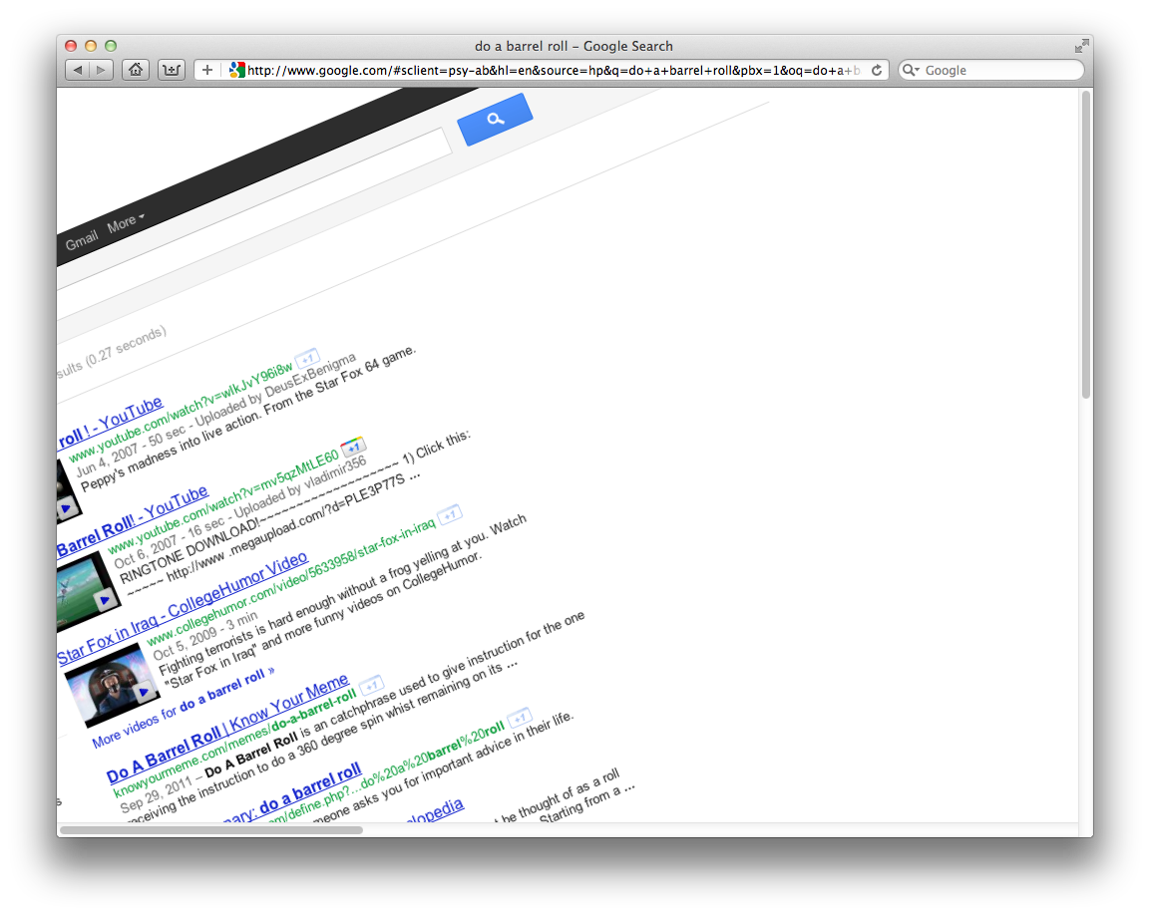Click the +1 button beside the star-fox-in-iraq URL
The width and height of the screenshot is (1150, 916).
(450, 515)
